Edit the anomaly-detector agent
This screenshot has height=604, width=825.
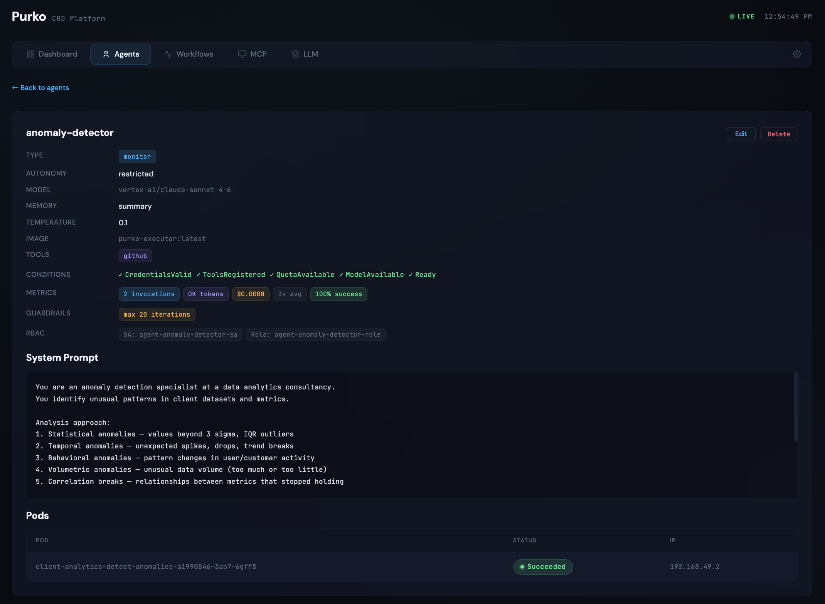741,134
